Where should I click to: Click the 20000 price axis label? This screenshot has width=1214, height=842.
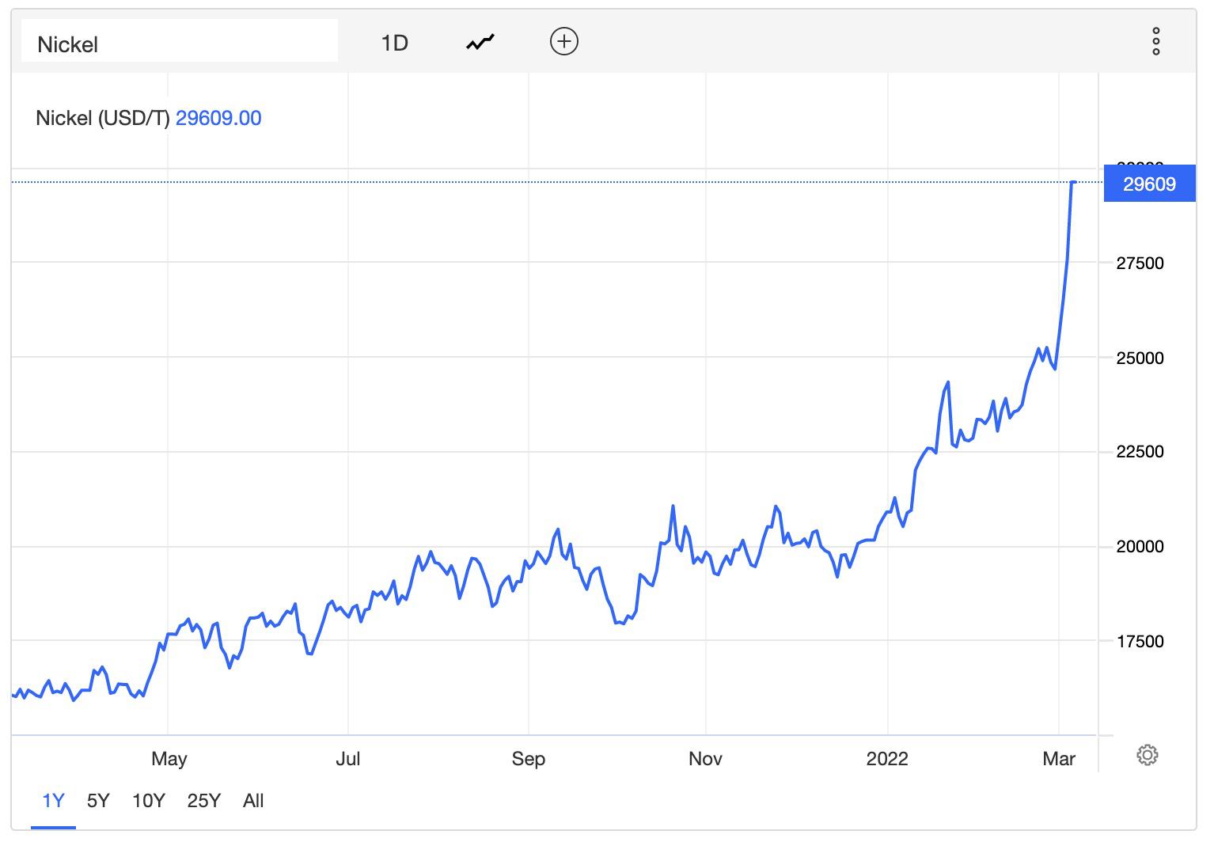[x=1140, y=547]
